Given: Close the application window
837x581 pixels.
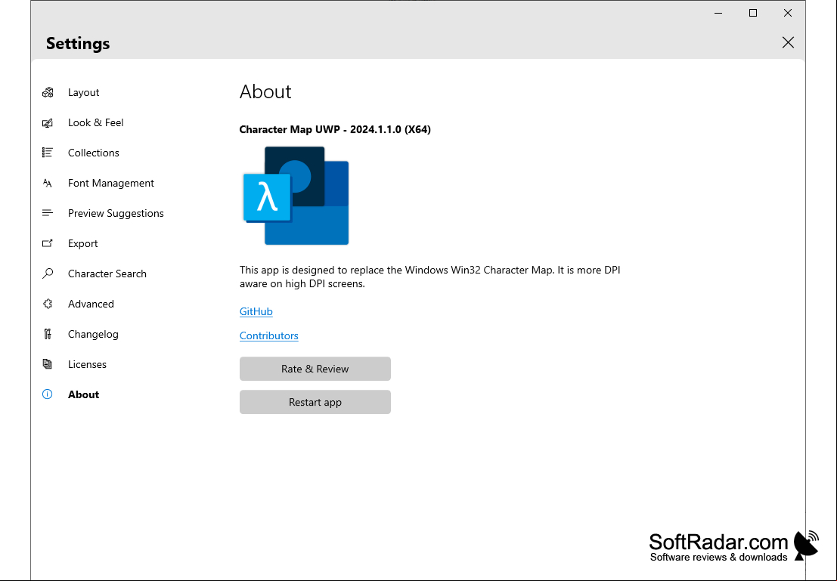Looking at the screenshot, I should [x=788, y=13].
